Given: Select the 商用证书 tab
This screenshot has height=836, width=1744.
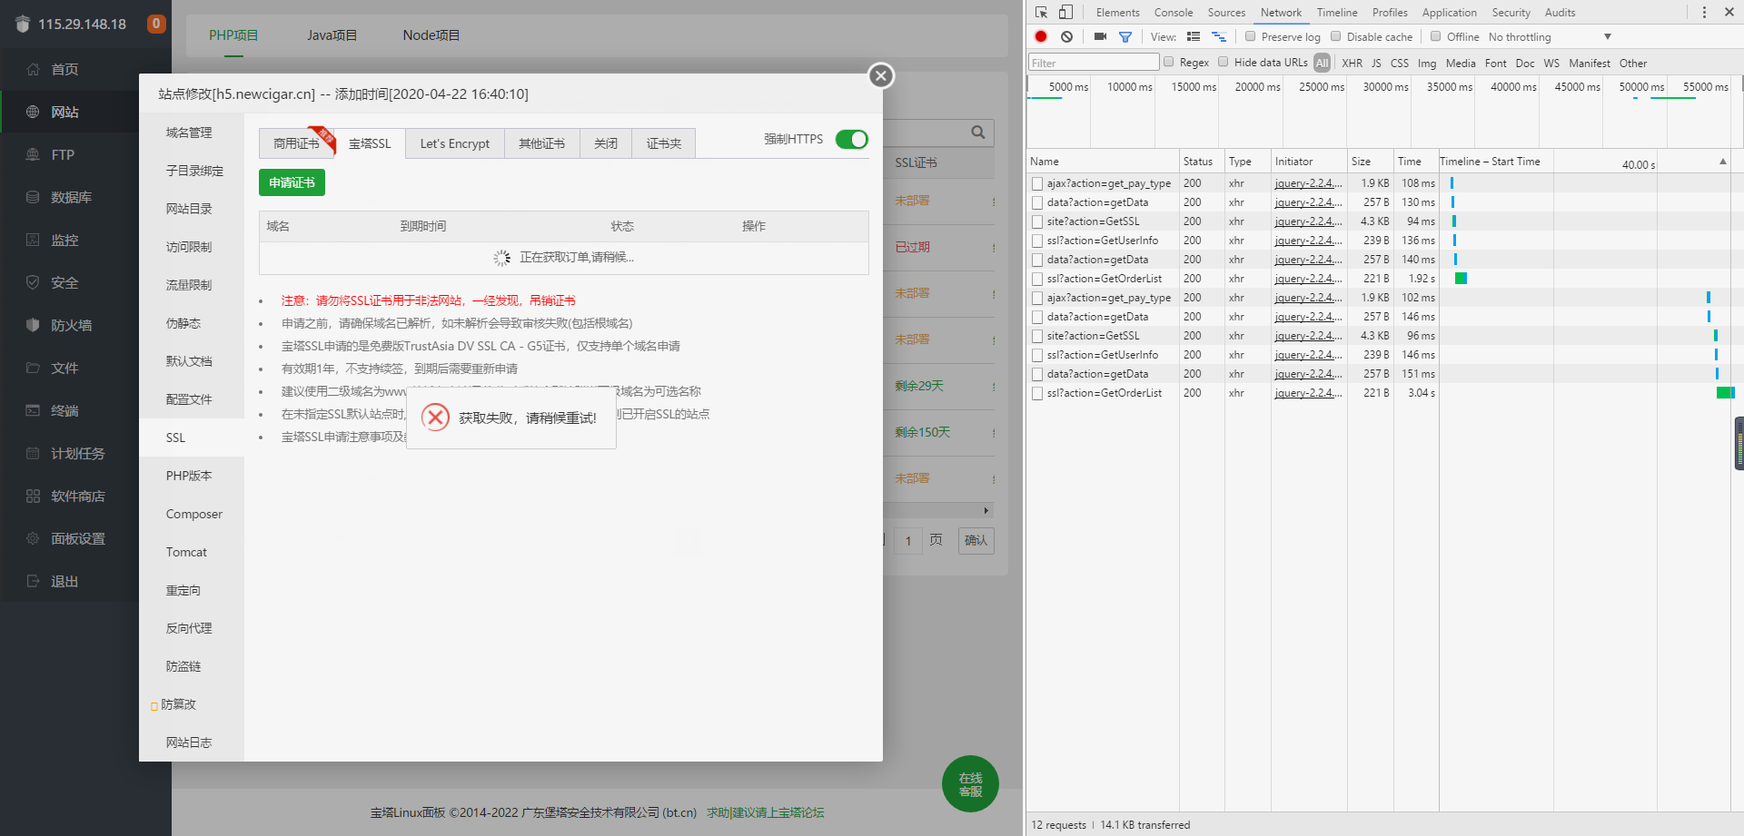Looking at the screenshot, I should click(x=296, y=143).
